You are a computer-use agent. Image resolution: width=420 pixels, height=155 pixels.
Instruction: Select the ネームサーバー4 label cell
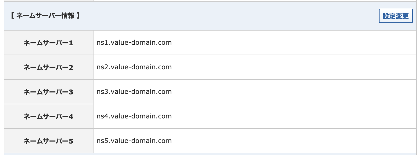point(48,117)
